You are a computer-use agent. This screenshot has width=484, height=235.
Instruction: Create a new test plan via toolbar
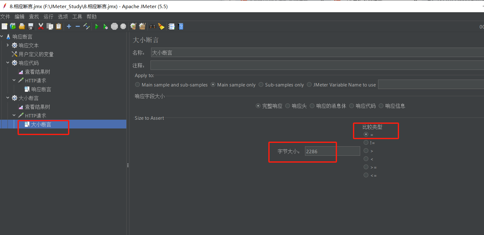(4, 27)
